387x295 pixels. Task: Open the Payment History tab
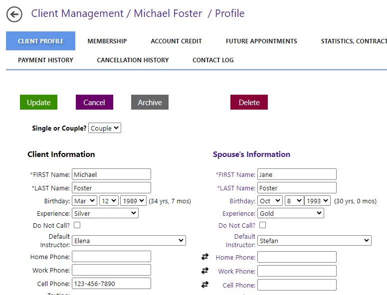tap(45, 60)
